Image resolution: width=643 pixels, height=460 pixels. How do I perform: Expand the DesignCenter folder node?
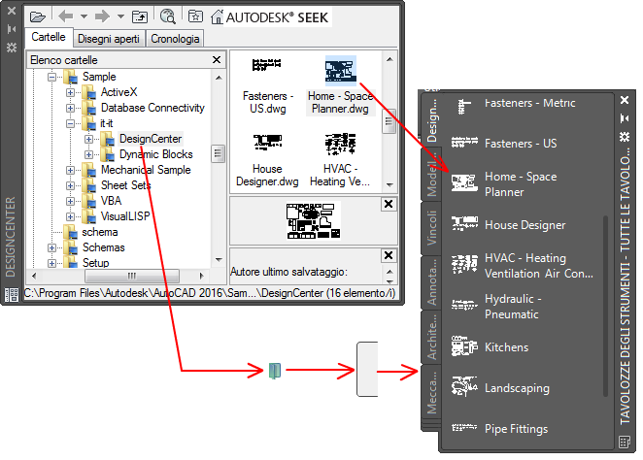pos(88,140)
